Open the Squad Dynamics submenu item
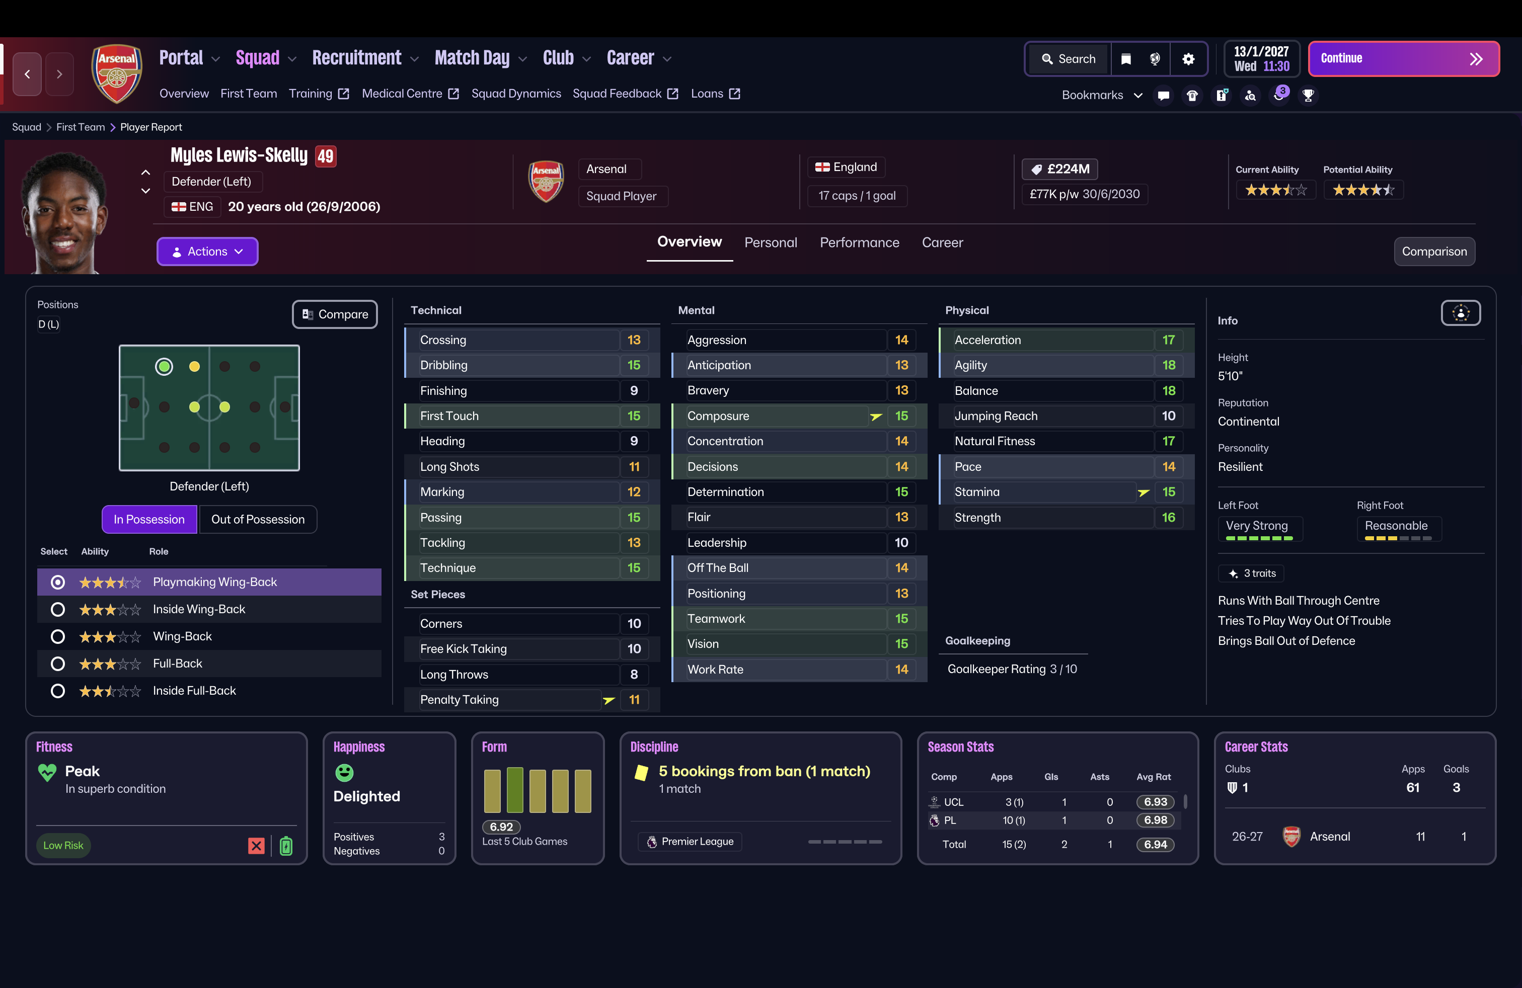Image resolution: width=1522 pixels, height=988 pixels. [516, 94]
